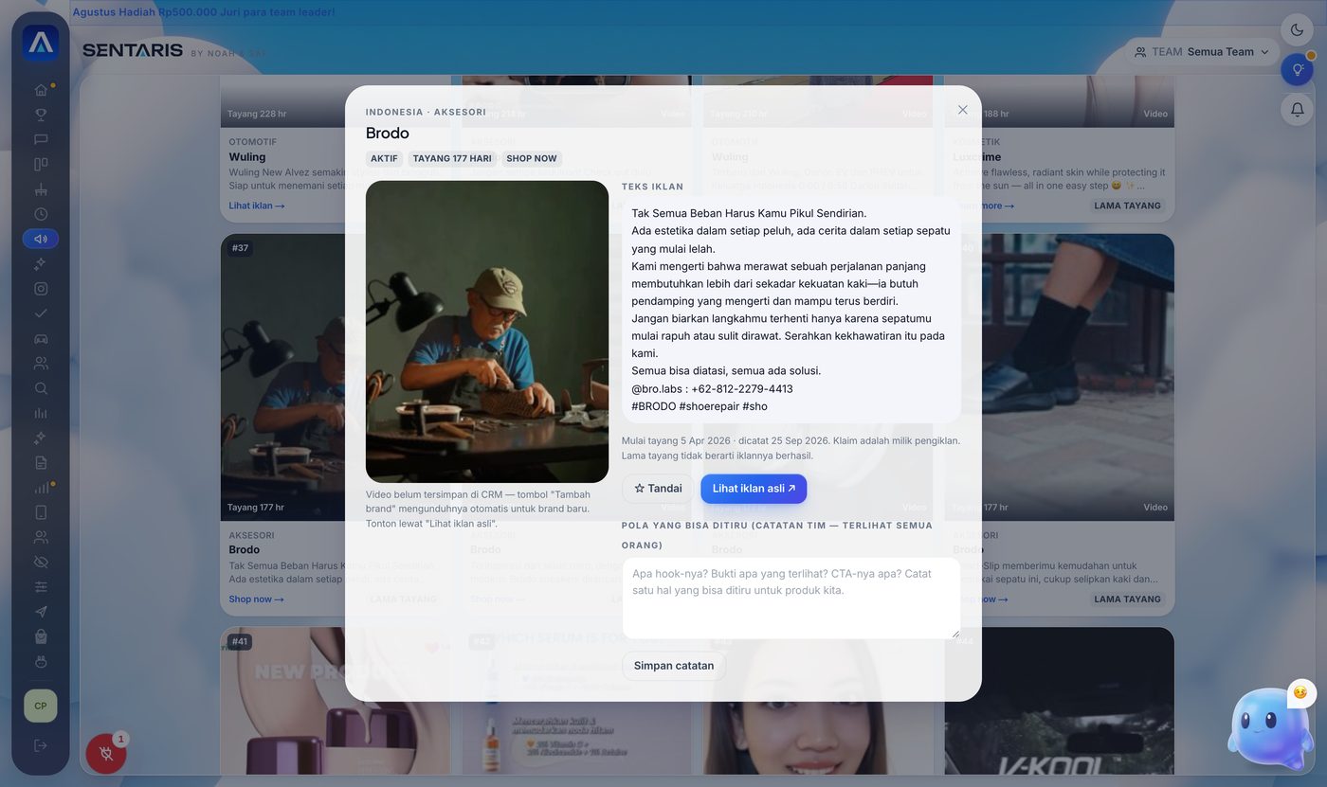Click the Tandai star button
The width and height of the screenshot is (1327, 787).
pyautogui.click(x=658, y=489)
